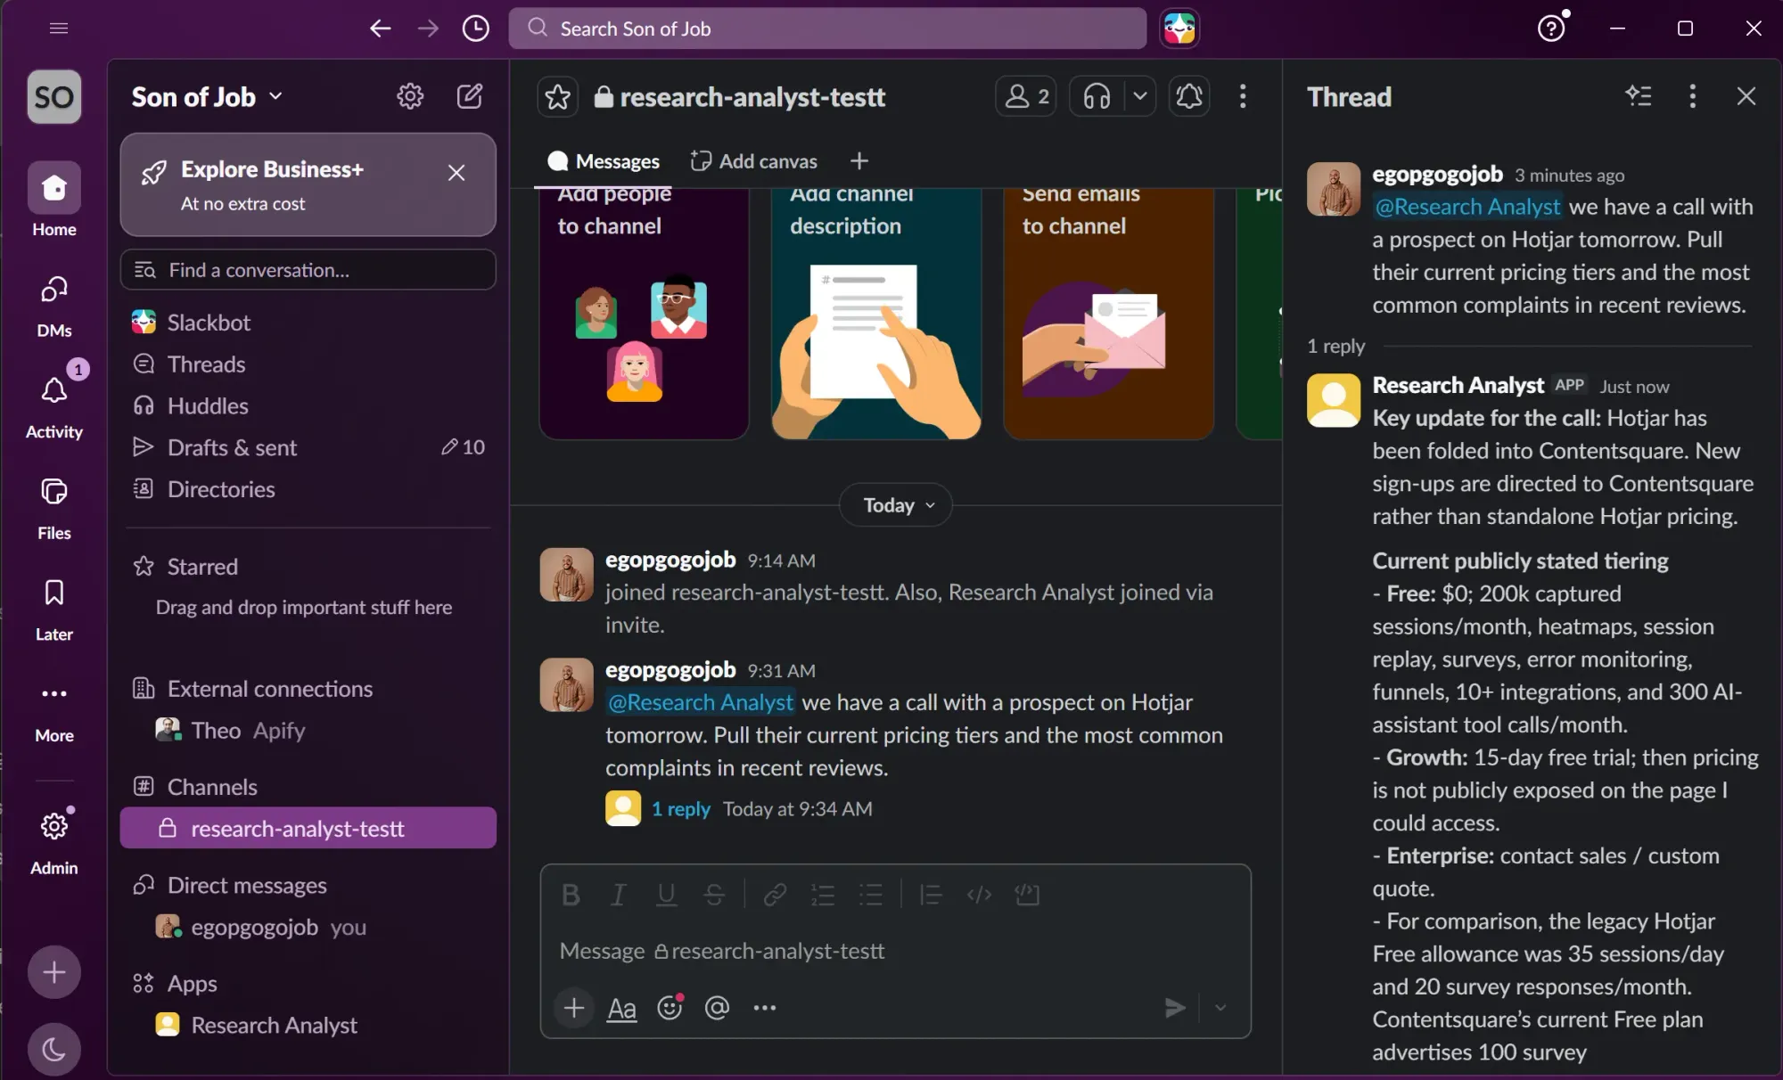Open the emoji picker in composer
This screenshot has height=1080, width=1783.
670,1008
